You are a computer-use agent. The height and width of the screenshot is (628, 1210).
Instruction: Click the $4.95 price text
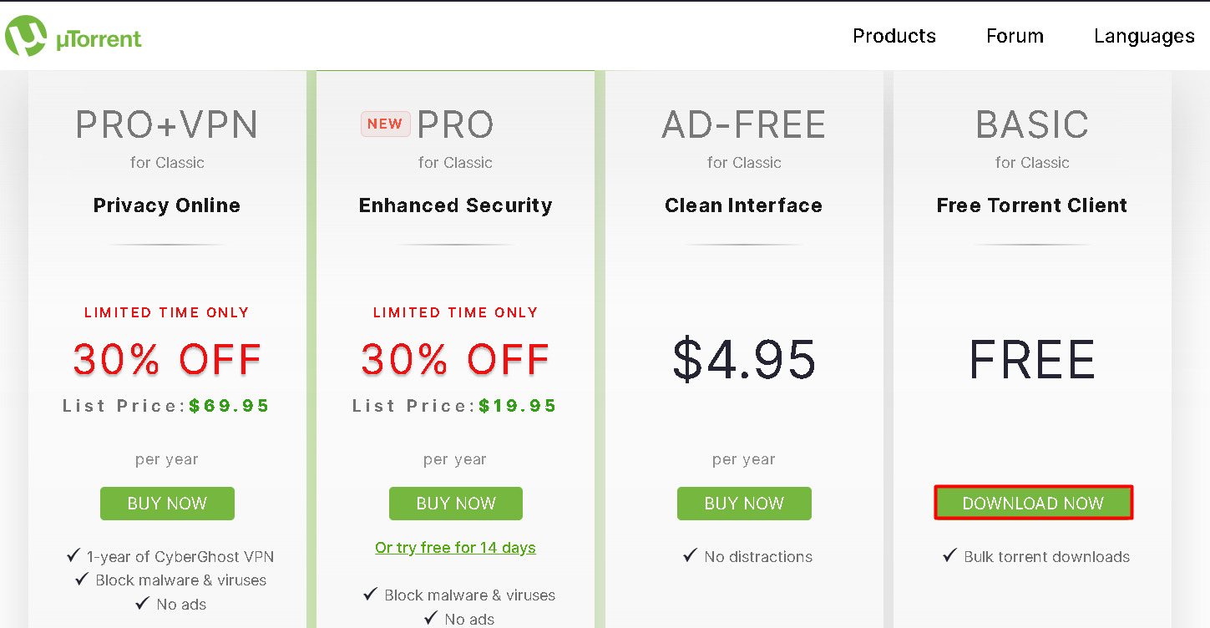[744, 359]
